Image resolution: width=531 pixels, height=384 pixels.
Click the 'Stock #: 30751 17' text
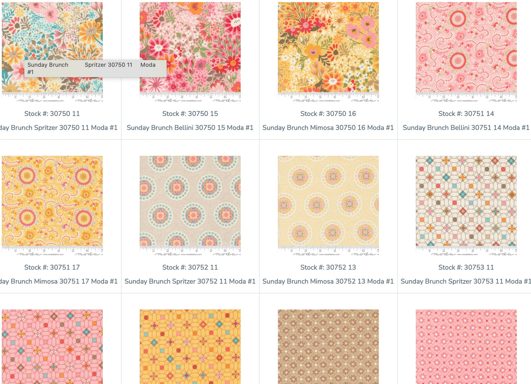pos(52,267)
